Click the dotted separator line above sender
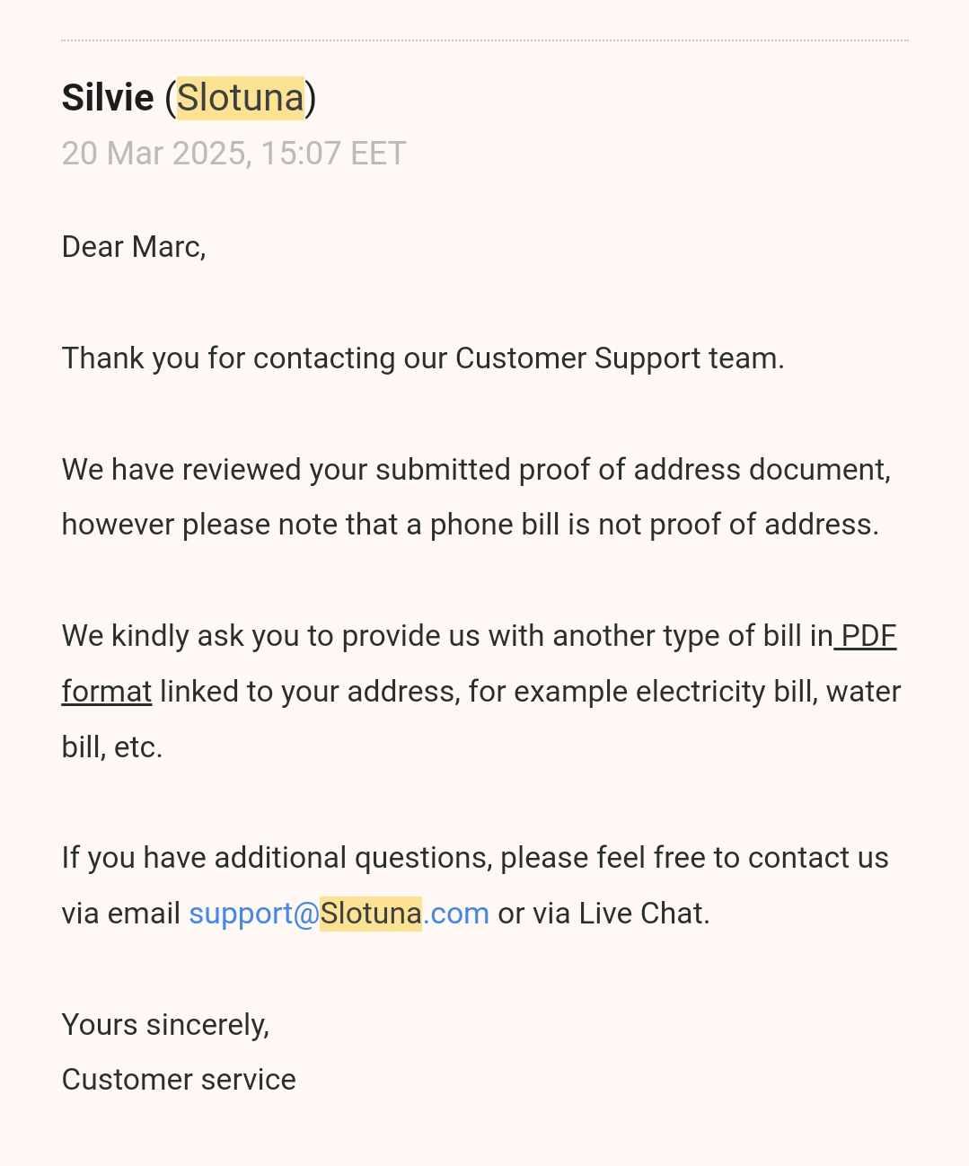Viewport: 969px width, 1166px height. click(484, 40)
